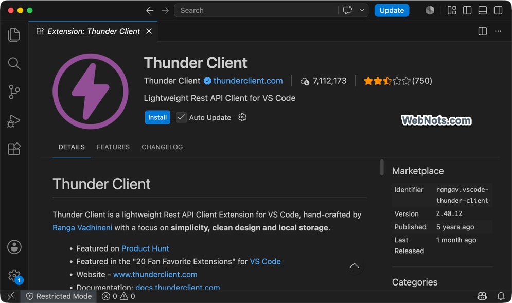The width and height of the screenshot is (512, 303).
Task: Open the Copilot status bar icon
Action: 482,296
